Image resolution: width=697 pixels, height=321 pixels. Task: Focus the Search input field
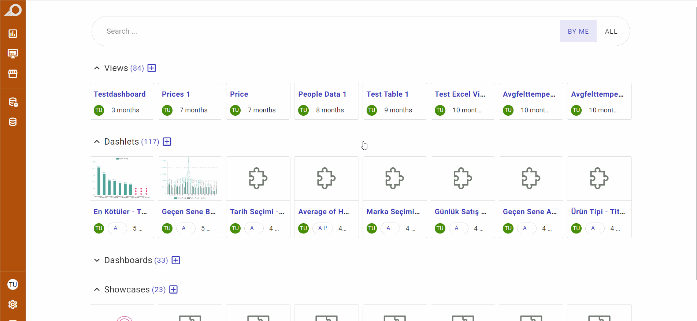tap(330, 31)
